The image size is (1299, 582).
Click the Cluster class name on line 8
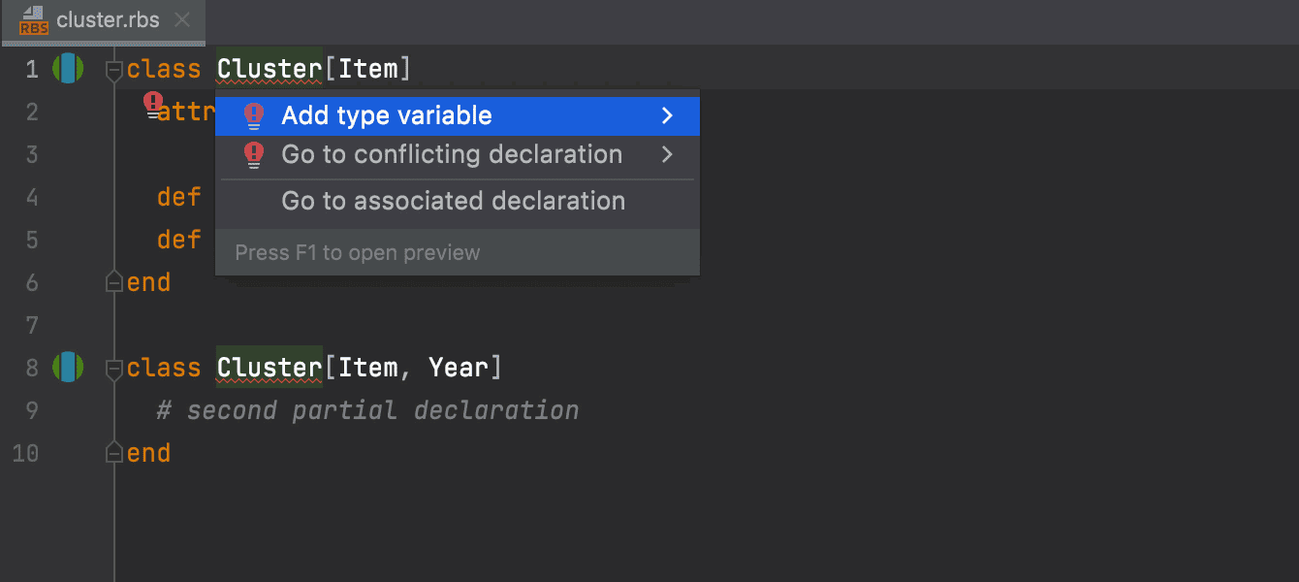pos(269,368)
